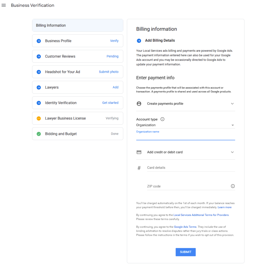Focus the Organization name field
Image resolution: width=257 pixels, height=274 pixels.
185,137
